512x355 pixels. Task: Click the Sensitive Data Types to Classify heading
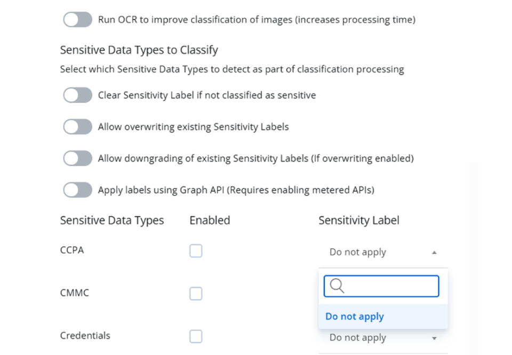(x=139, y=50)
